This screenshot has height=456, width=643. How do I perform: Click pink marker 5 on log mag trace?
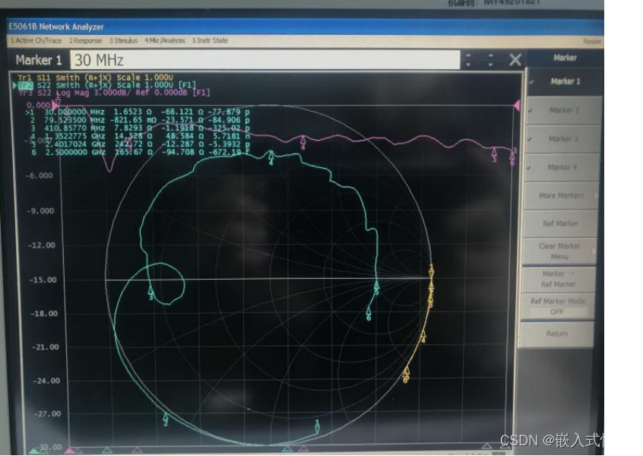point(494,154)
